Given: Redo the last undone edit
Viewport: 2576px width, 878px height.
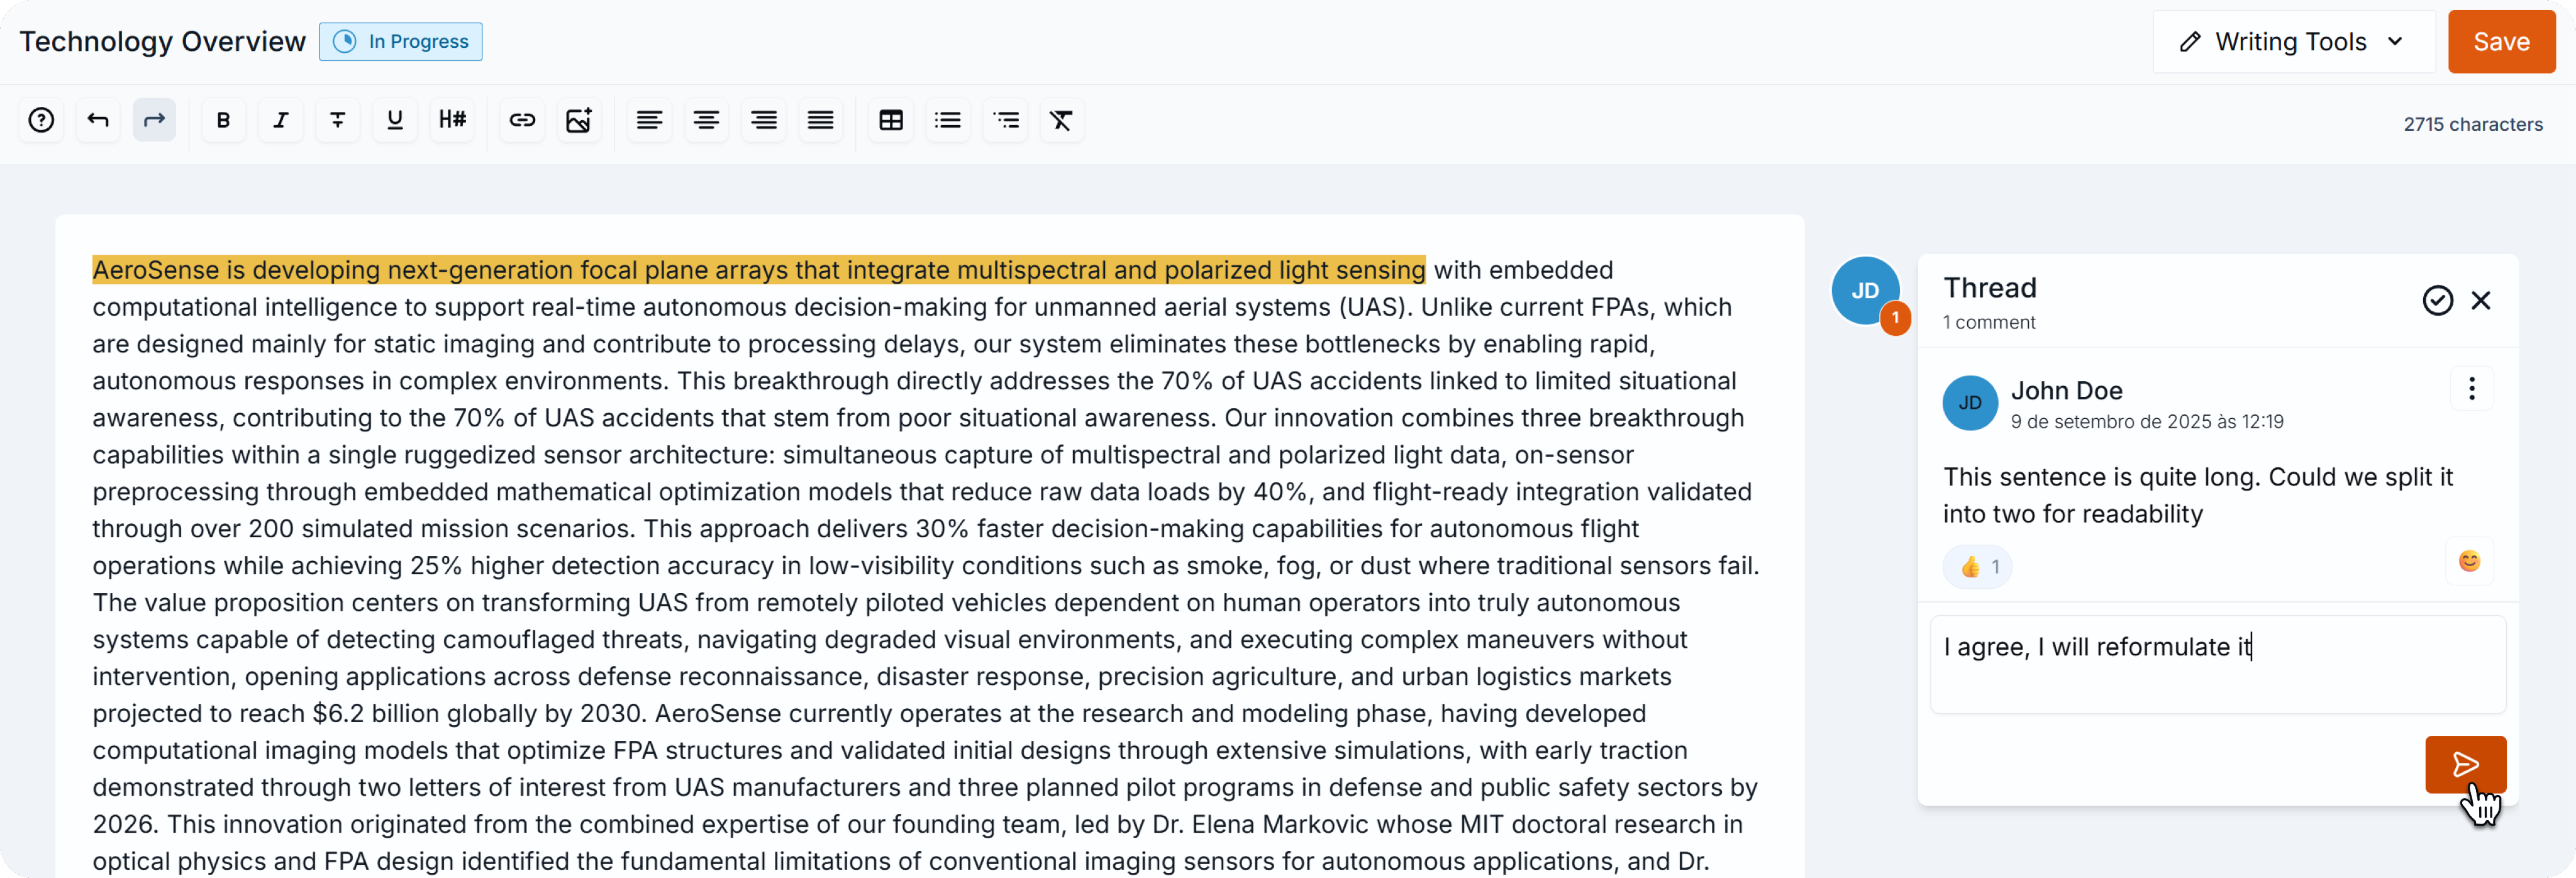Looking at the screenshot, I should (154, 121).
